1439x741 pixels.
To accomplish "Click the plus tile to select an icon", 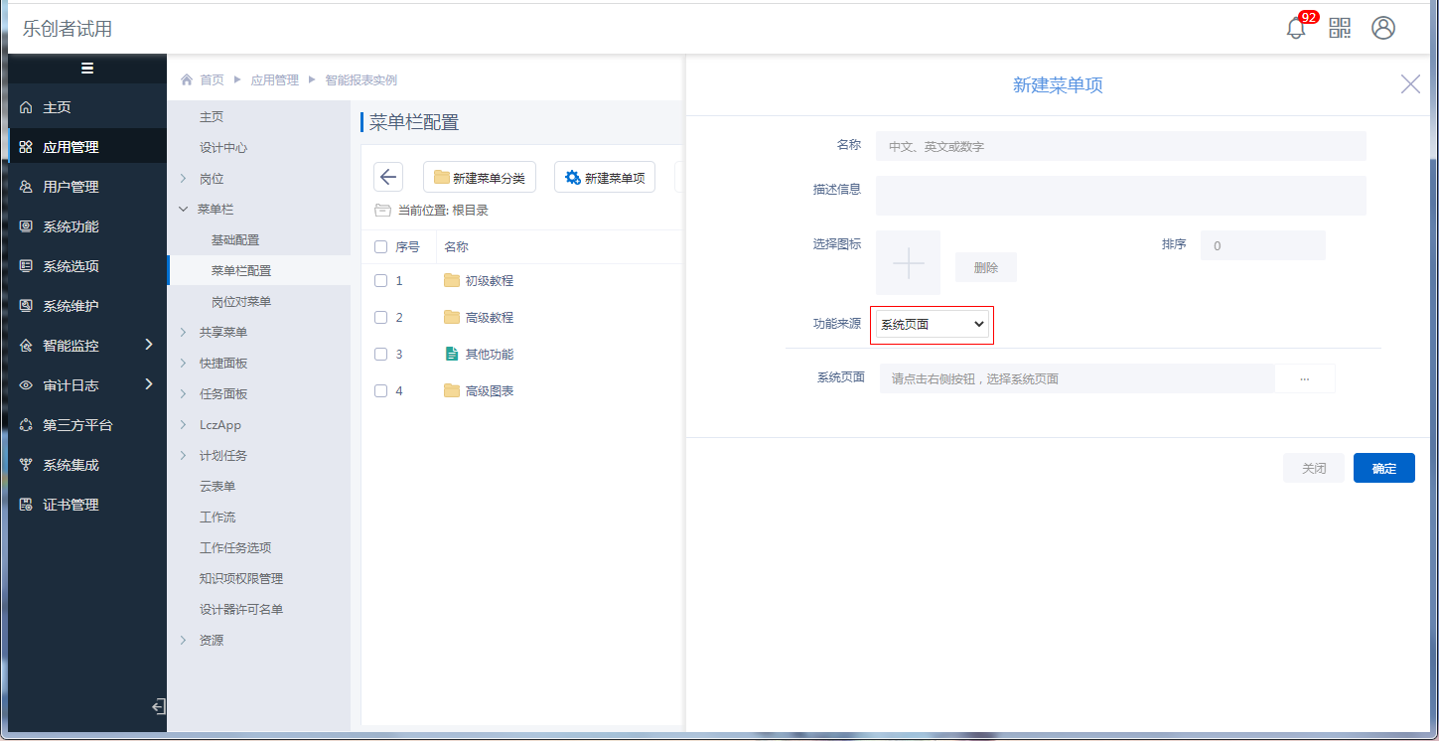I will [908, 262].
